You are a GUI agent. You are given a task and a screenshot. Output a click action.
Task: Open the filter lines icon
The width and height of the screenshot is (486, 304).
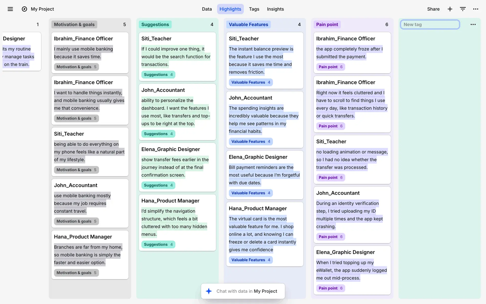[463, 9]
